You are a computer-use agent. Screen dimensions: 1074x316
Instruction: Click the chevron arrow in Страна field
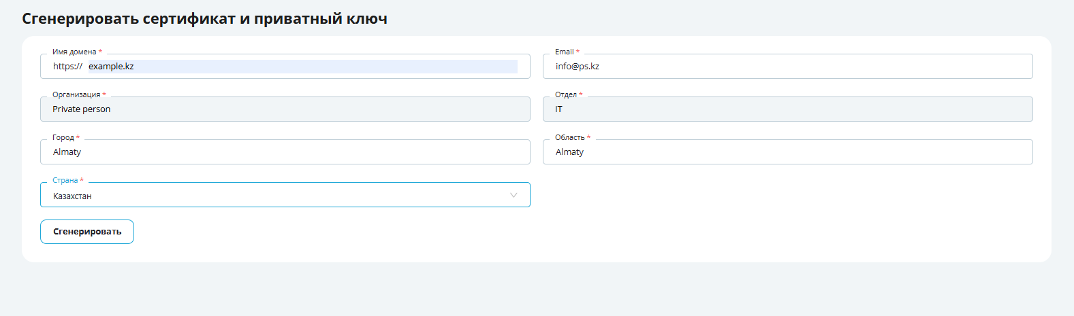[514, 196]
